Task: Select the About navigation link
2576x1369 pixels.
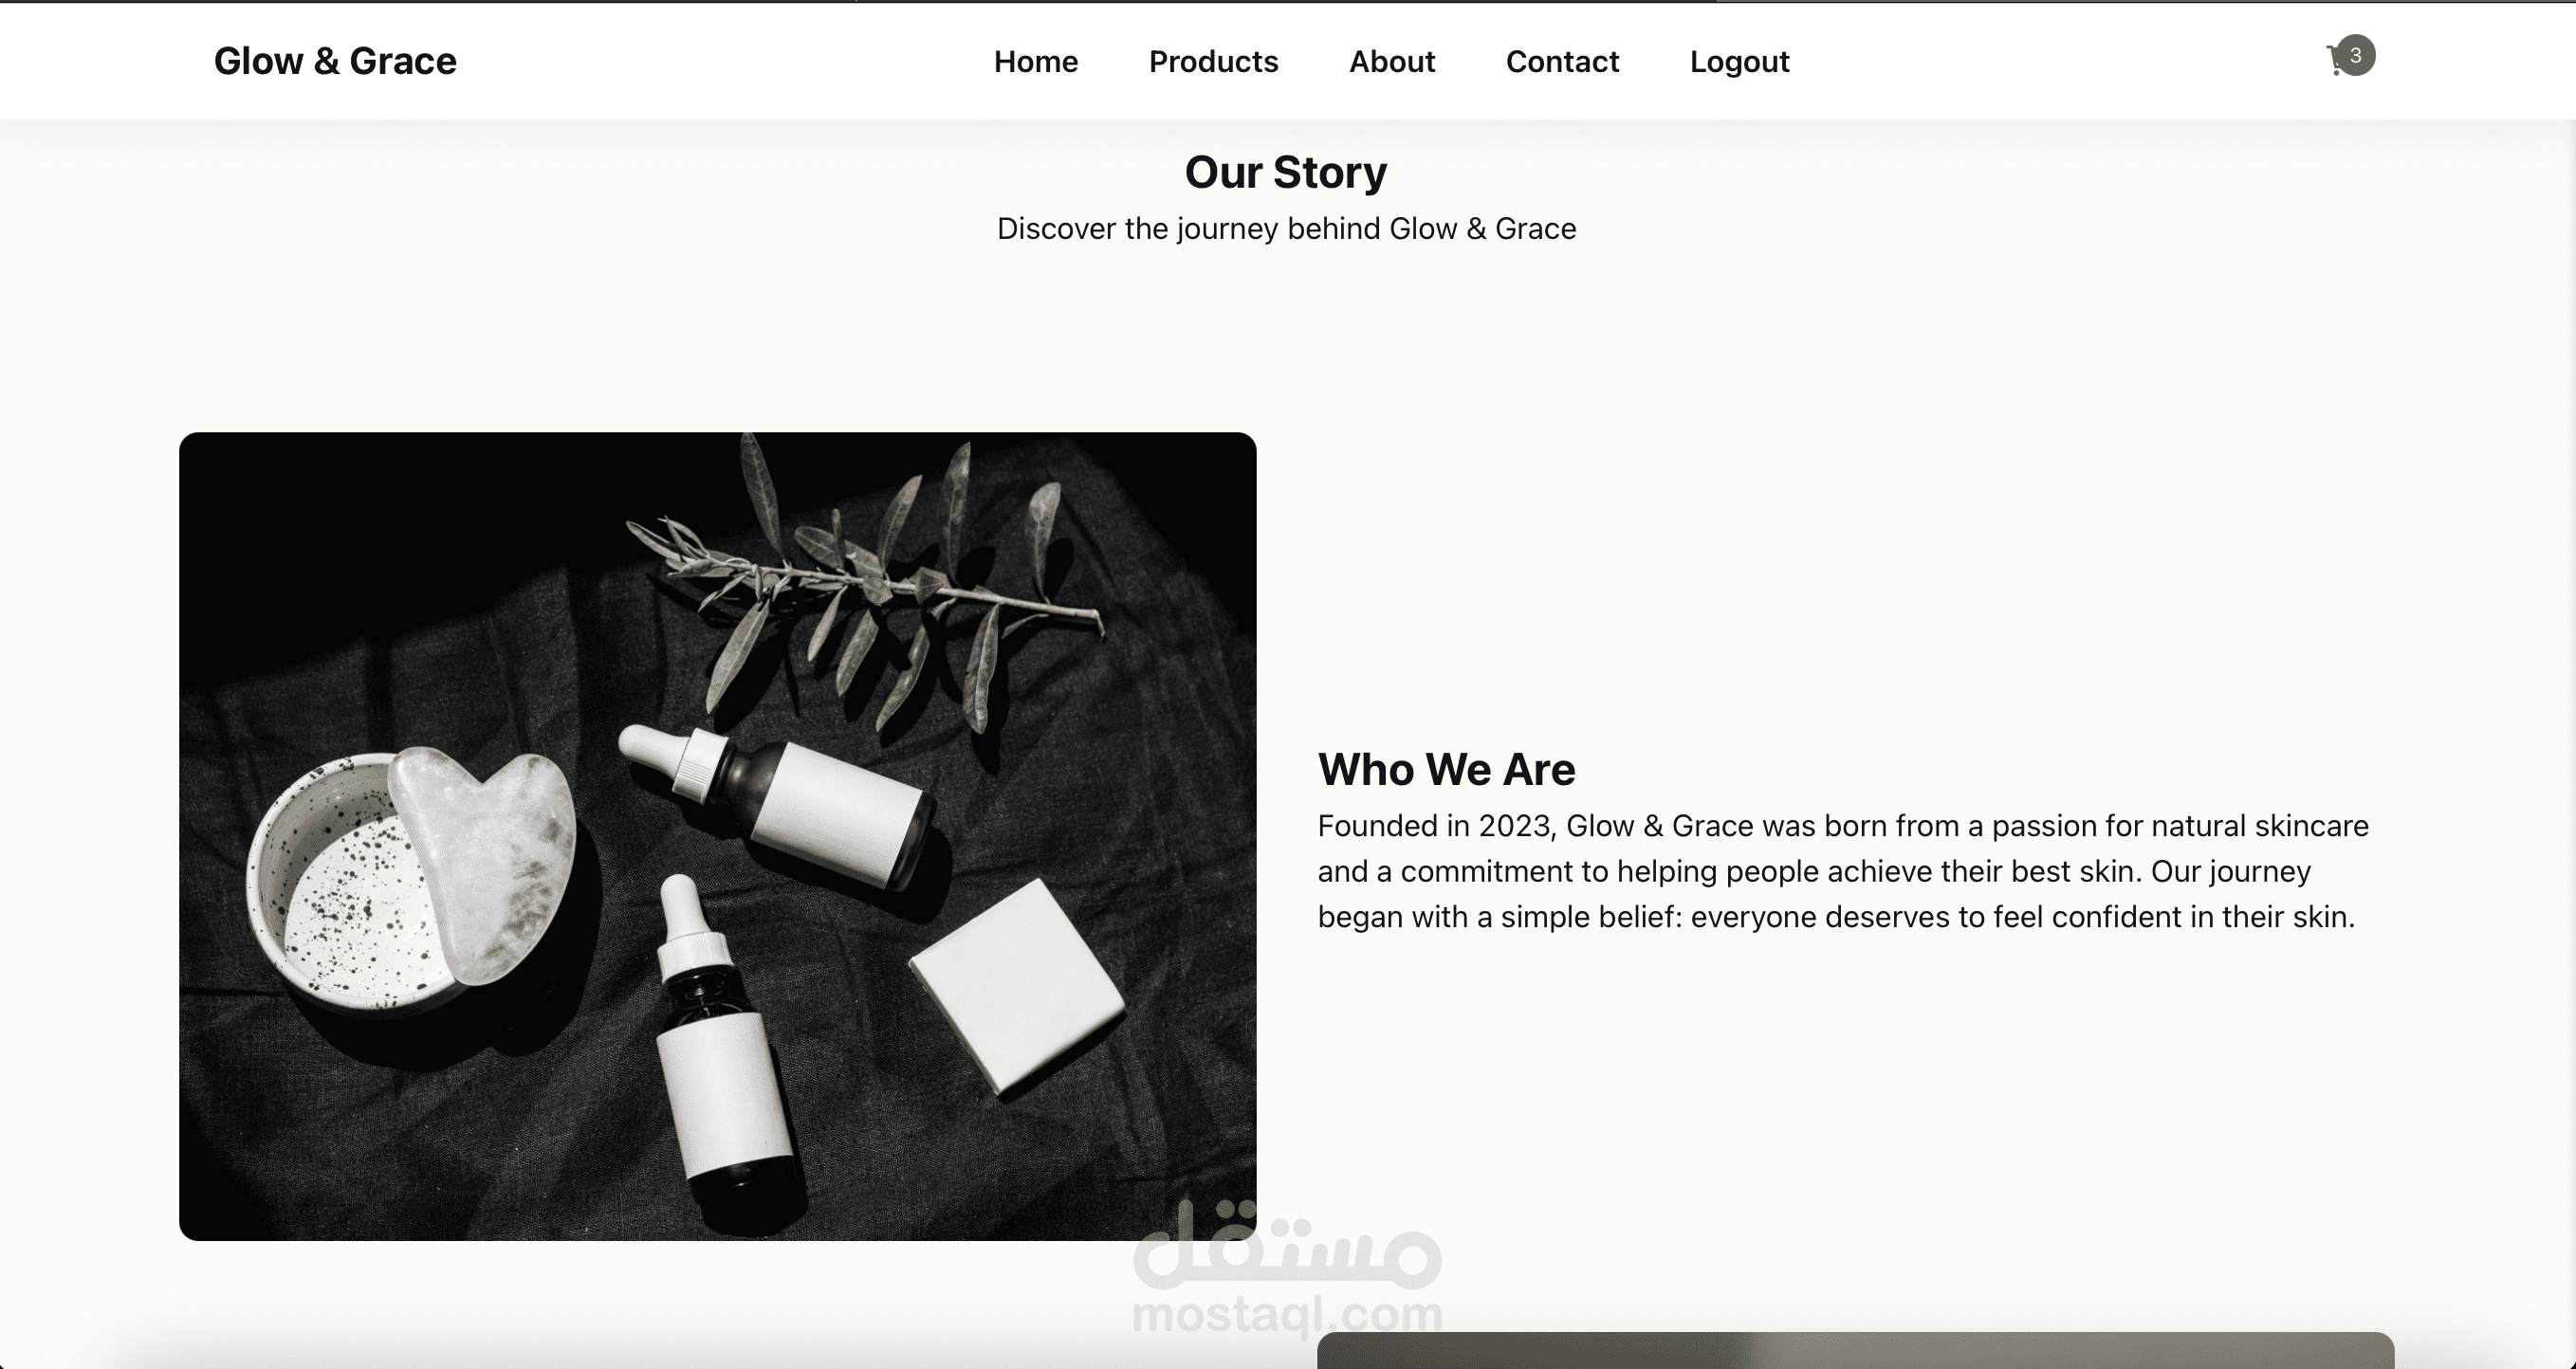Action: click(x=1391, y=62)
